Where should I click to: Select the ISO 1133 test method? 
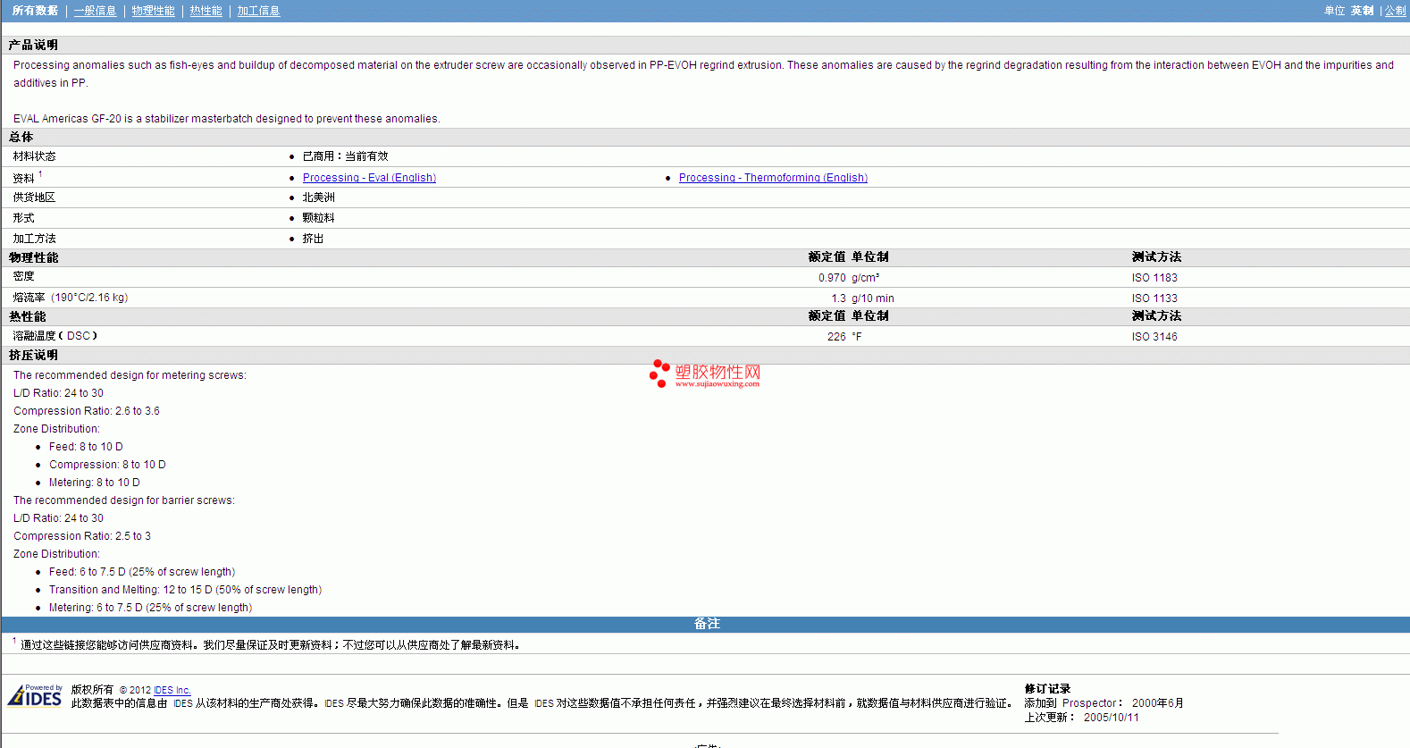coord(1154,298)
